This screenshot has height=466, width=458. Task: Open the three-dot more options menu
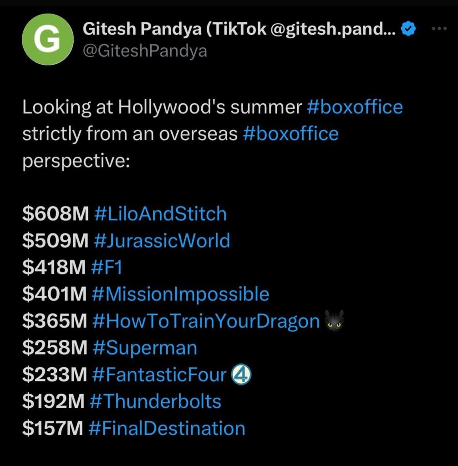coord(439,29)
